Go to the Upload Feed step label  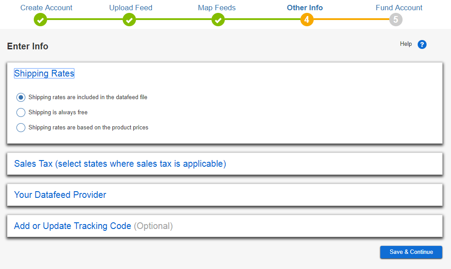pos(131,8)
